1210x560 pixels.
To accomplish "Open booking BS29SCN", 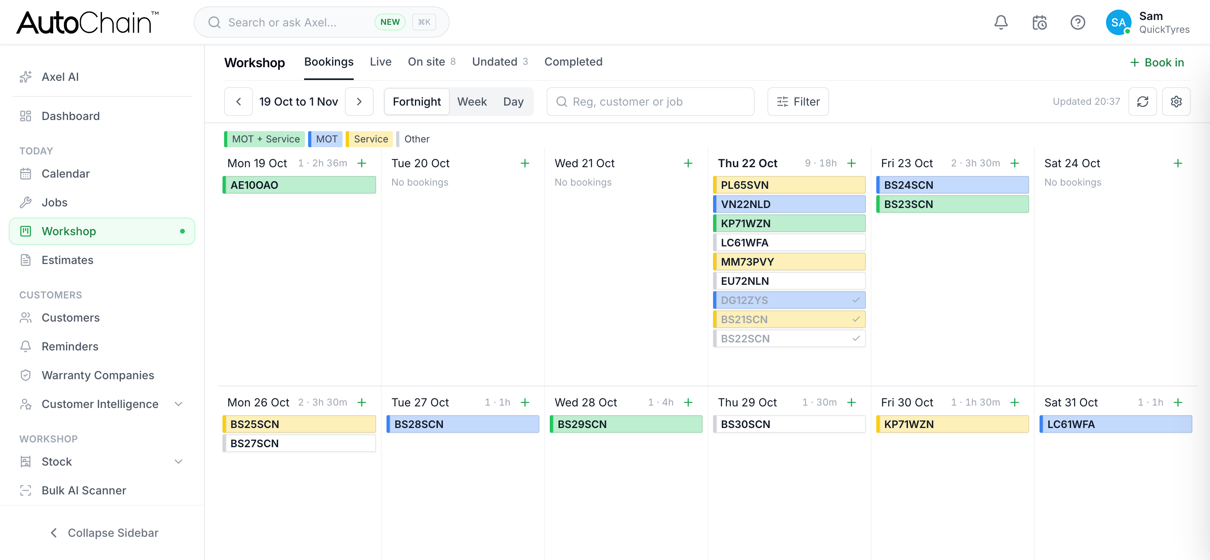I will click(x=626, y=424).
